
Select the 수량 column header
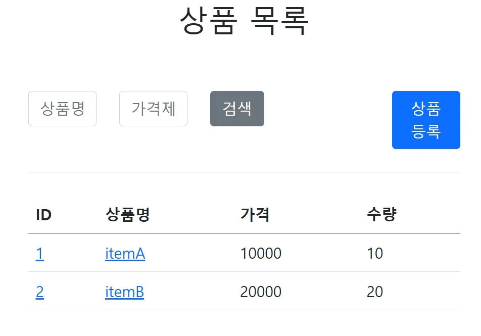(381, 215)
